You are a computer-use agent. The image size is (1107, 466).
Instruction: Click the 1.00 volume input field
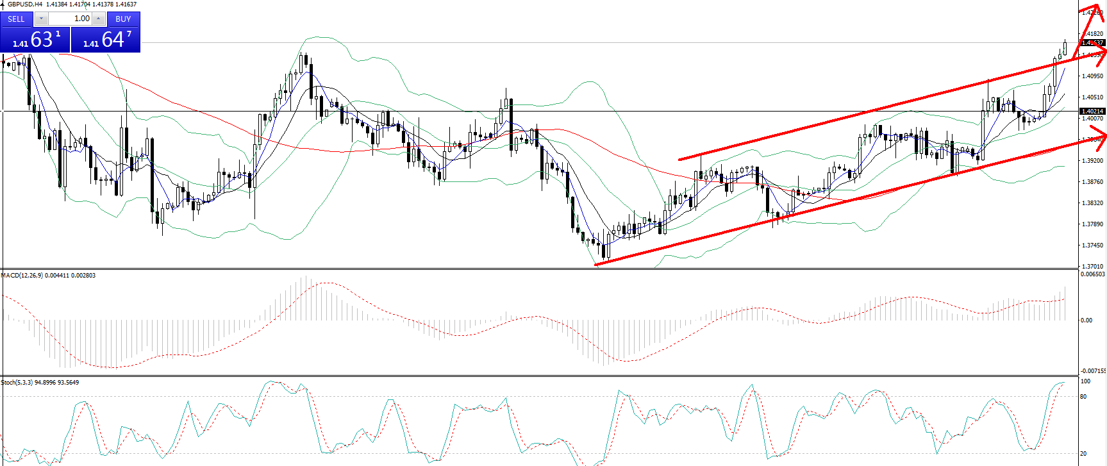tap(71, 19)
